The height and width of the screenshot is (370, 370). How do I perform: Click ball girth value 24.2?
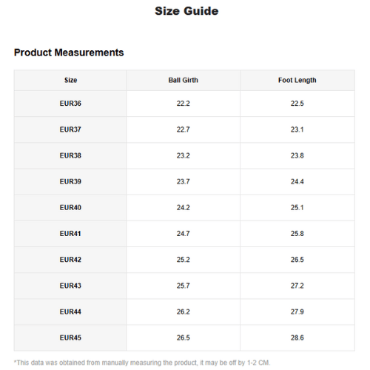point(183,208)
